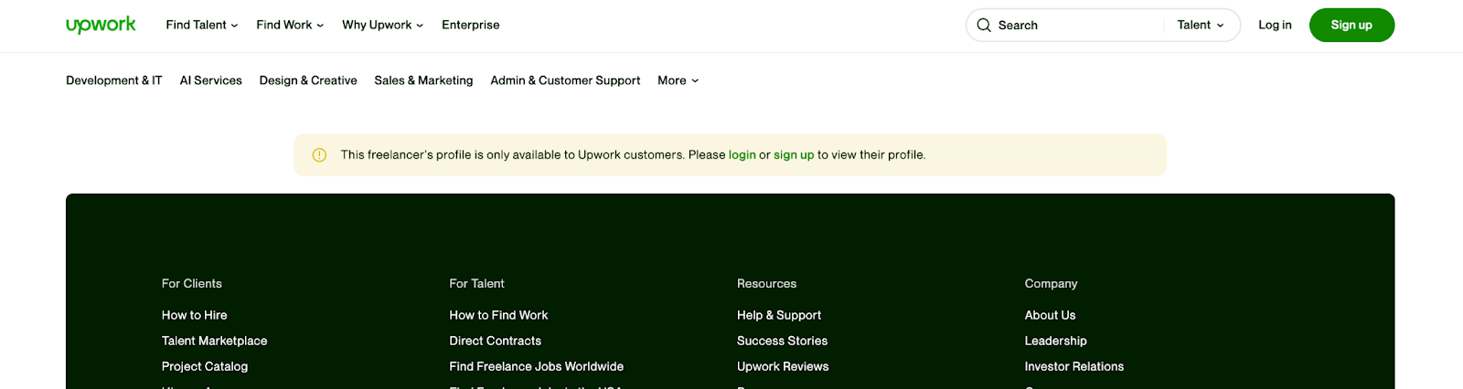This screenshot has width=1463, height=389.
Task: Click Log in in the header
Action: (x=1275, y=26)
